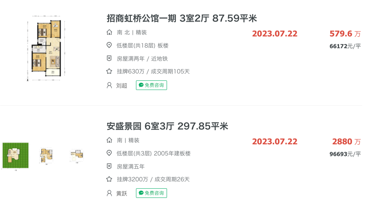Click agent name 刘超
Screen dimensions: 365x211
122,86
